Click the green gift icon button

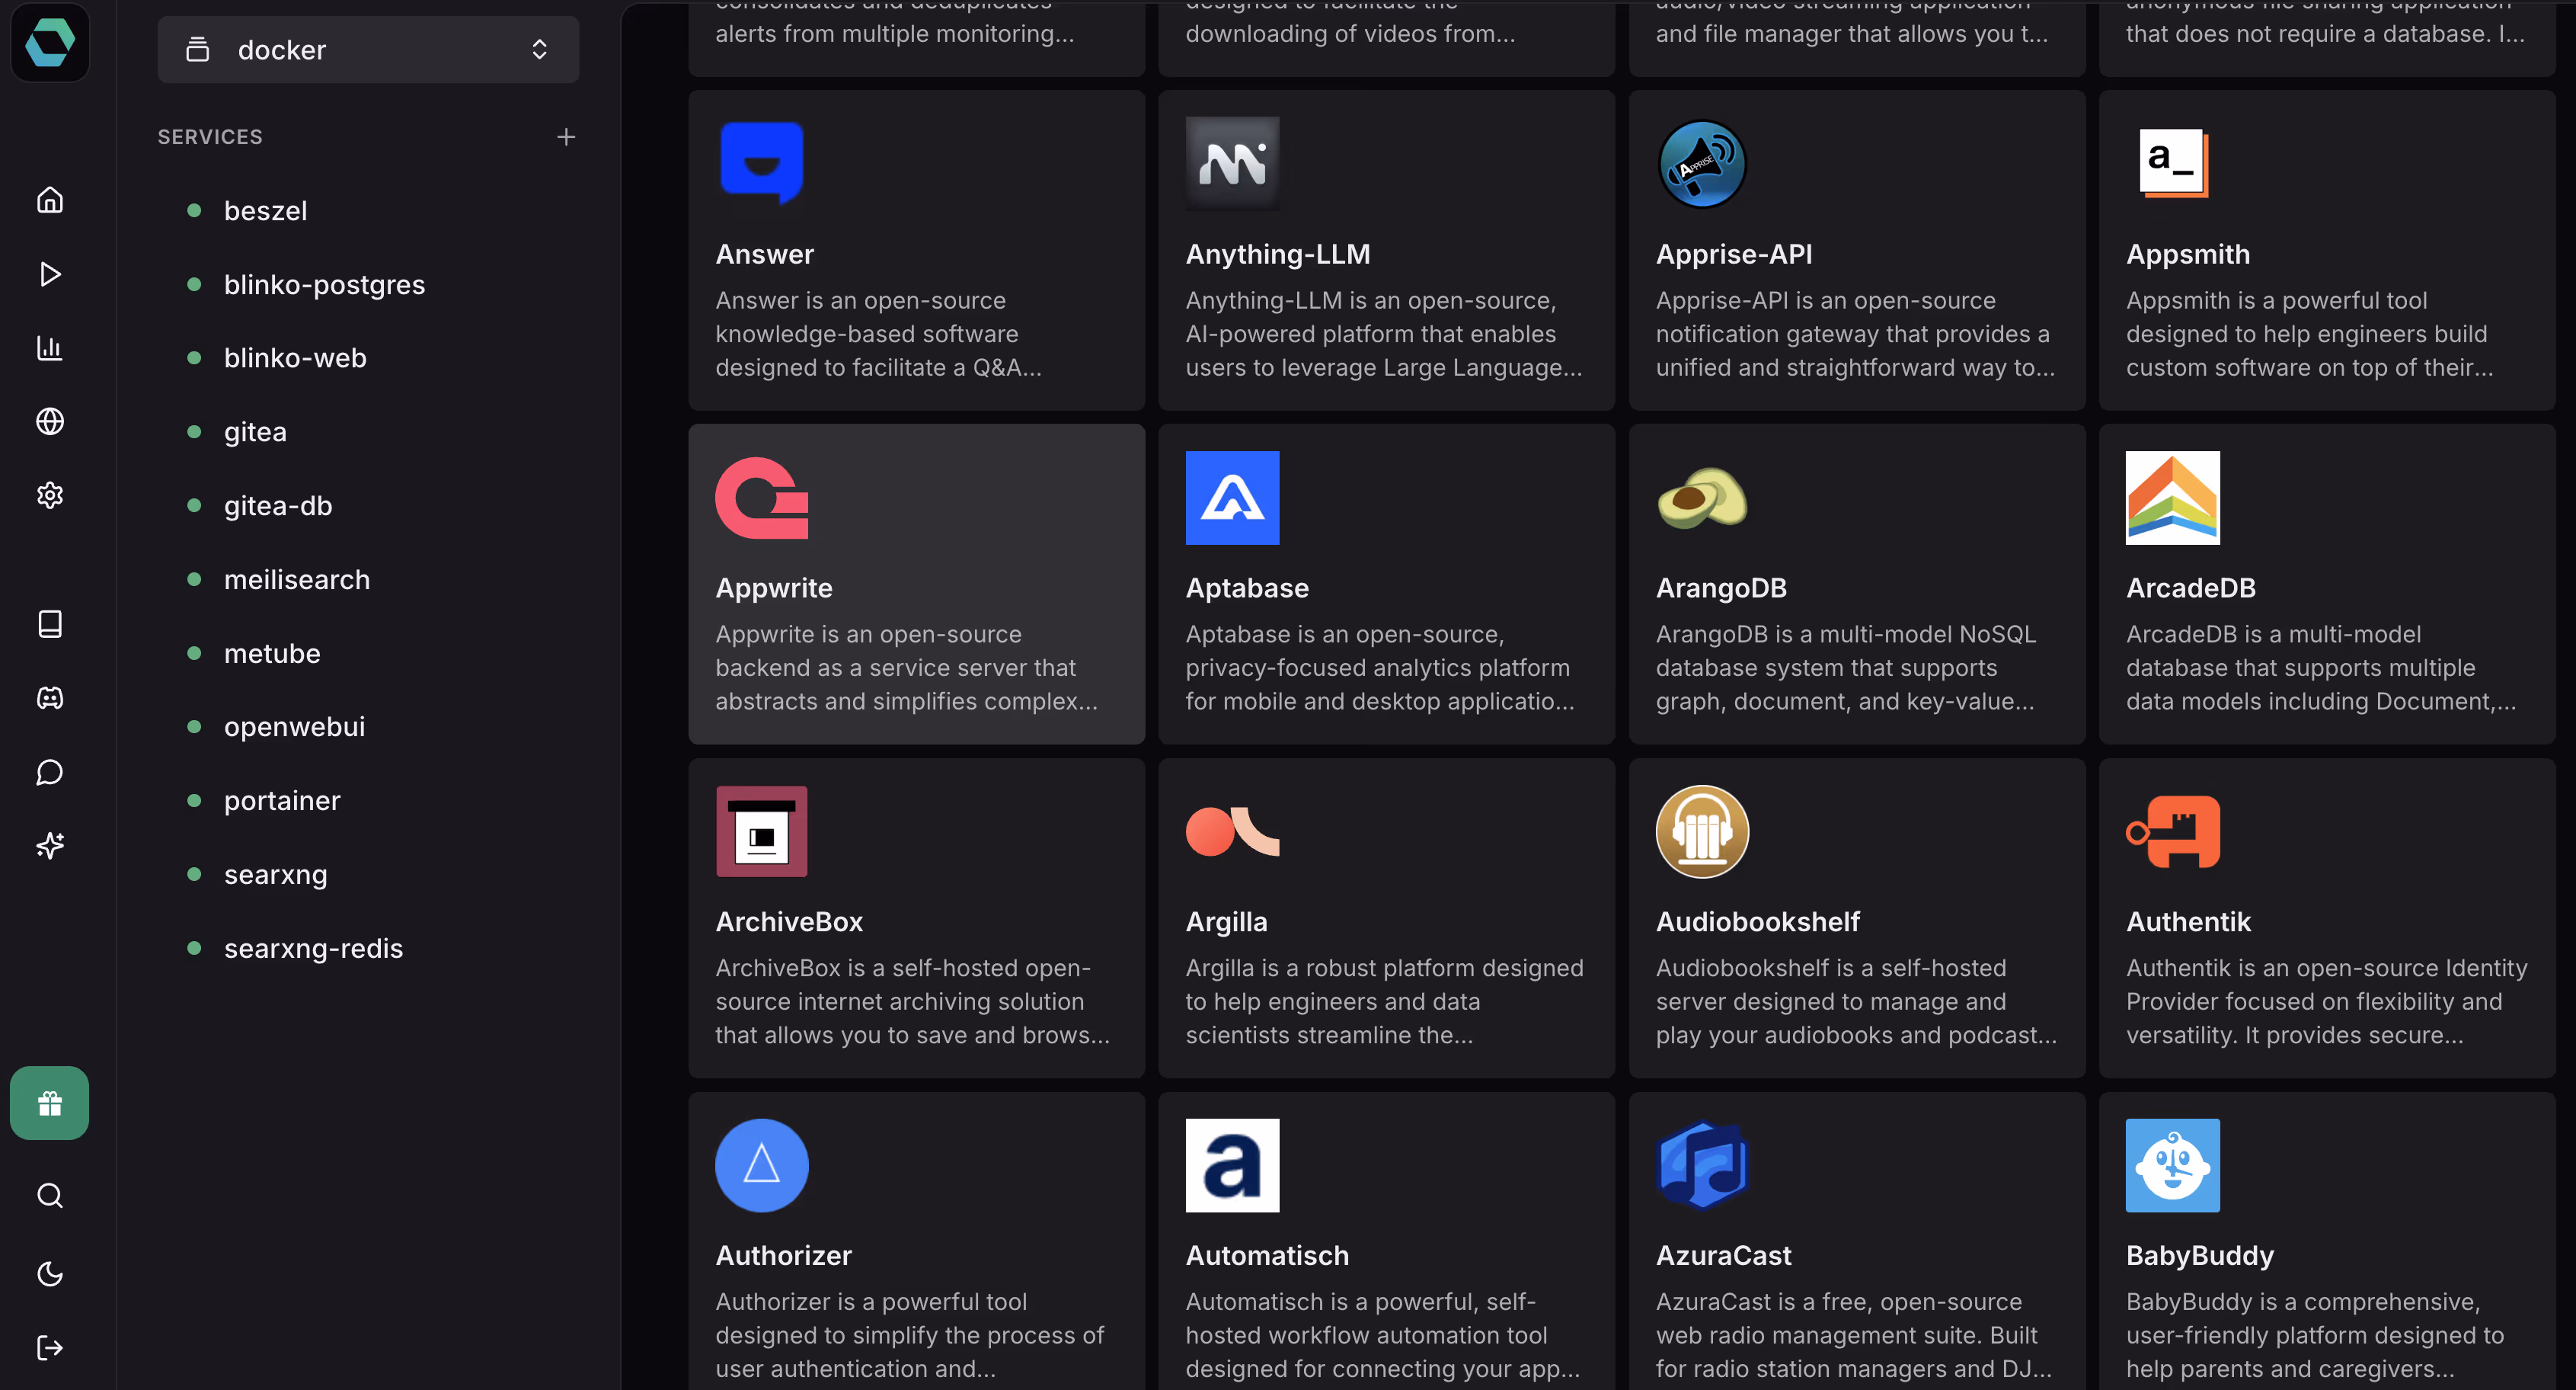pos(50,1103)
